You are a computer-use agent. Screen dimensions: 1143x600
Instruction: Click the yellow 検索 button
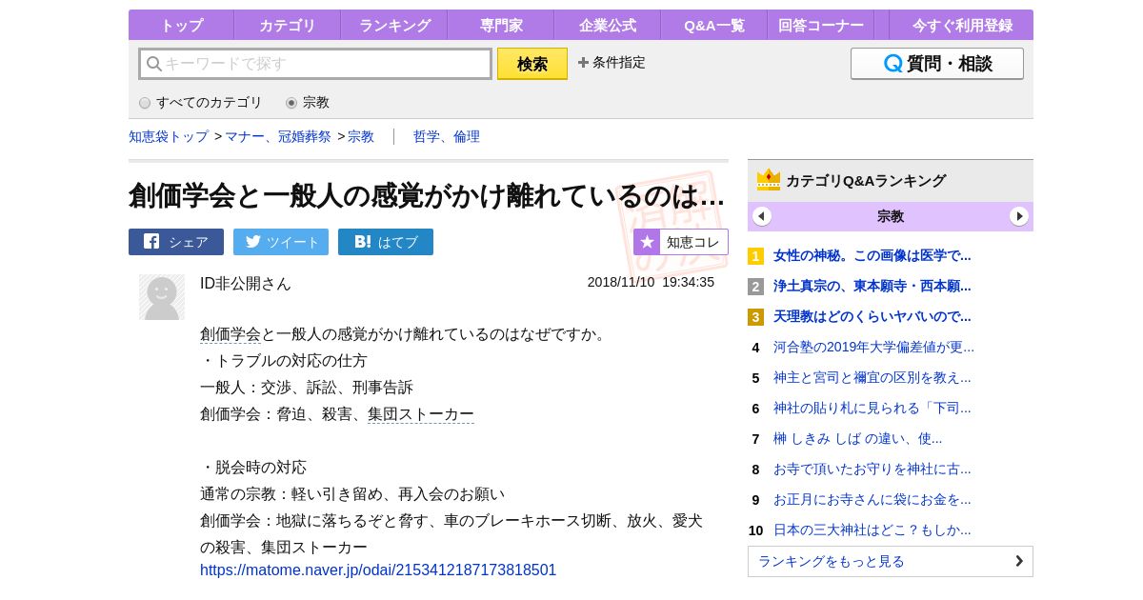(x=532, y=64)
